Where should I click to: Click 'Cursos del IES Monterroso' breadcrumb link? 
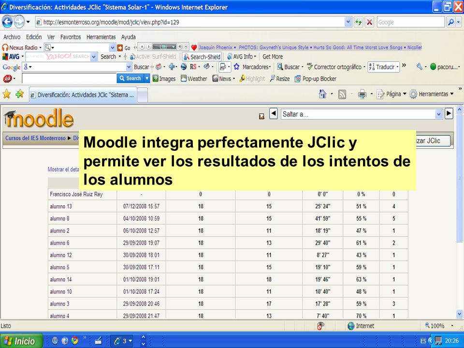(35, 138)
